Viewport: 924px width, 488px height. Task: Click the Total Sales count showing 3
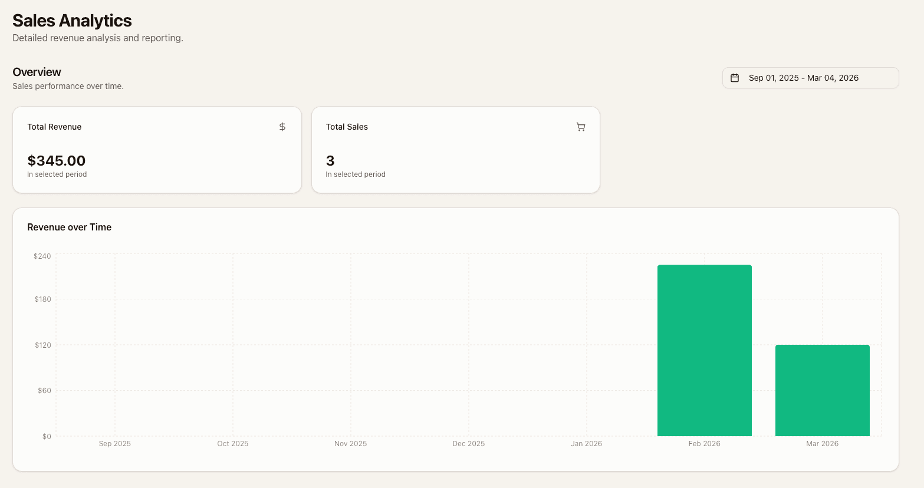click(x=330, y=160)
